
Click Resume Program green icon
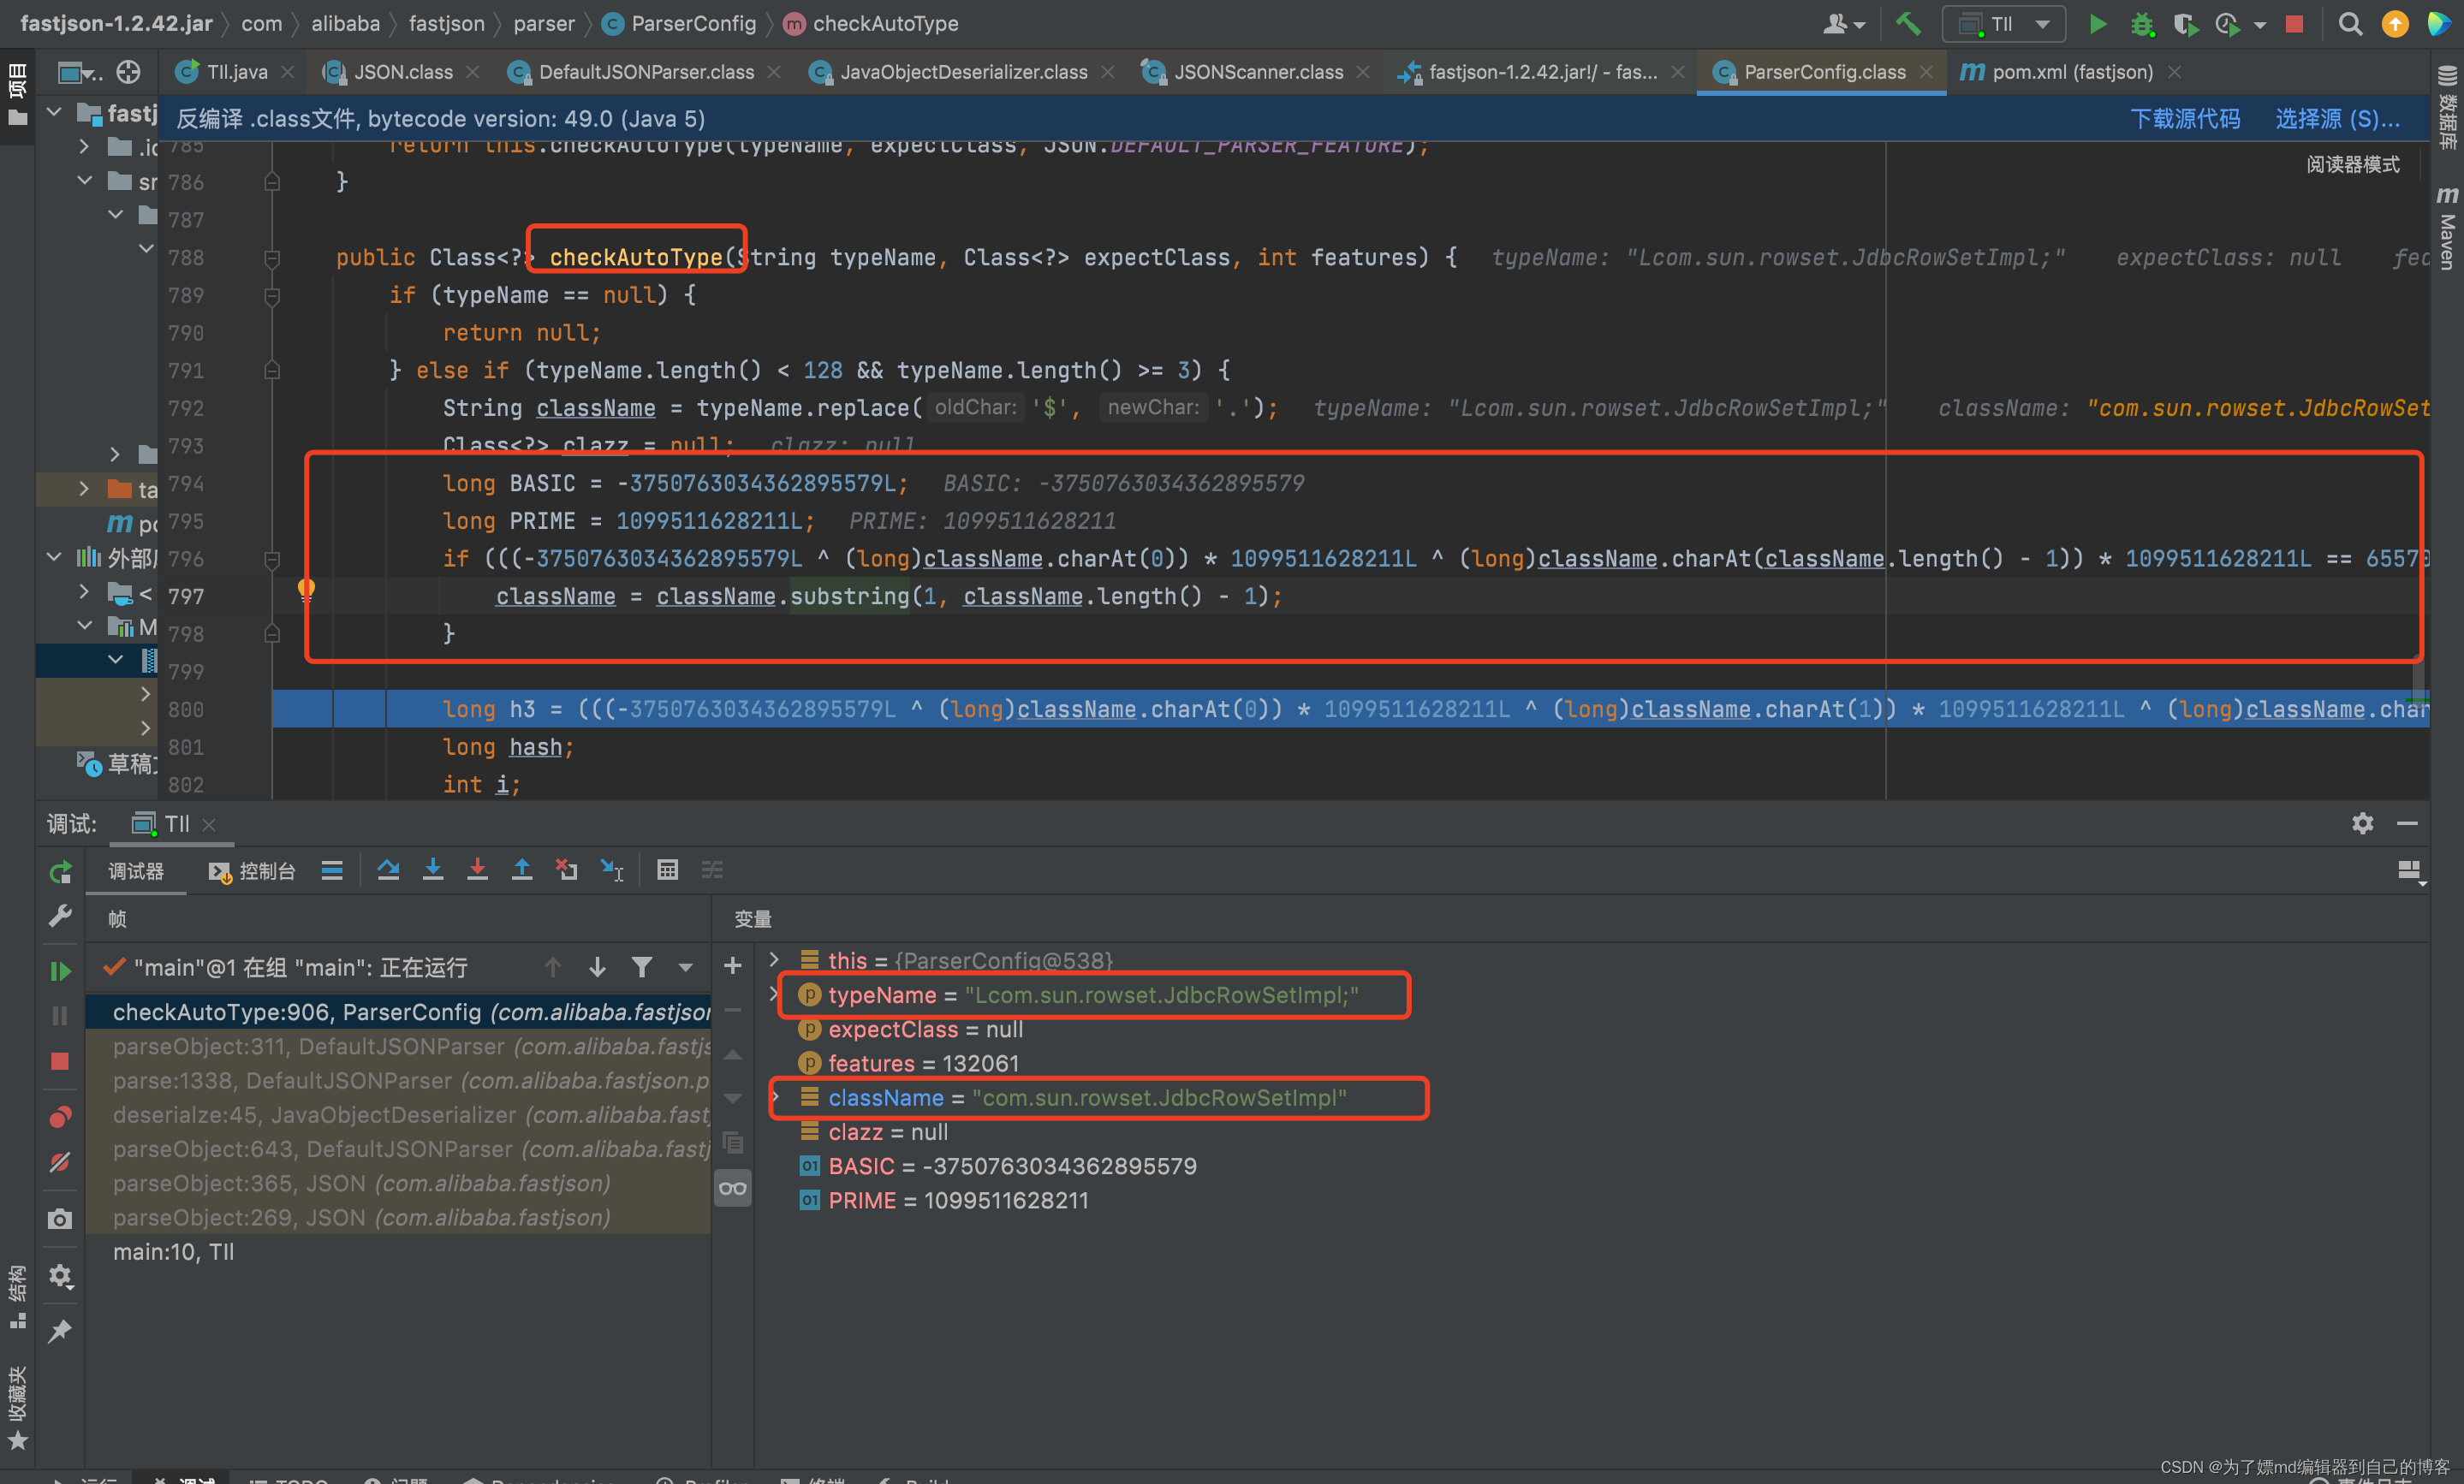tap(60, 971)
